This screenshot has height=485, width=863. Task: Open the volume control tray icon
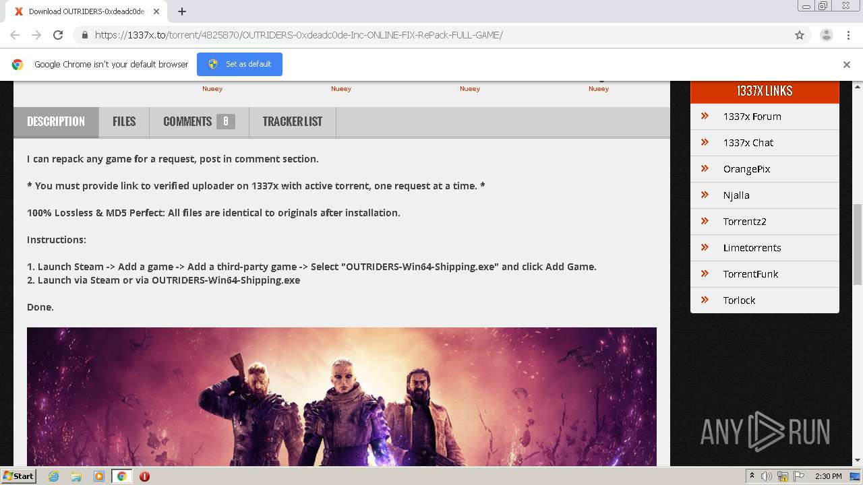pyautogui.click(x=767, y=476)
